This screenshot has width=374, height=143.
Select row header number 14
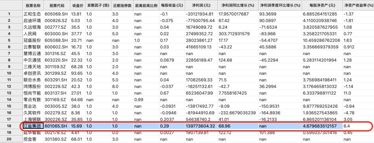pos(11,99)
